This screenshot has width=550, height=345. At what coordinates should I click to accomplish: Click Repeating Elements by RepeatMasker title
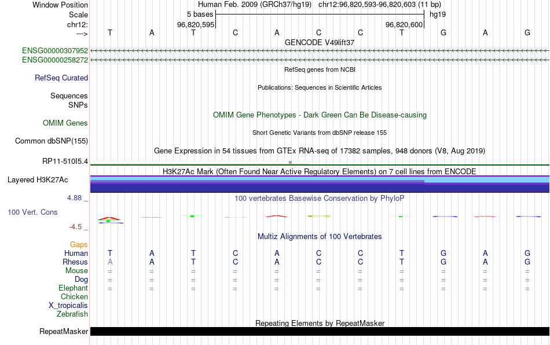coord(320,323)
